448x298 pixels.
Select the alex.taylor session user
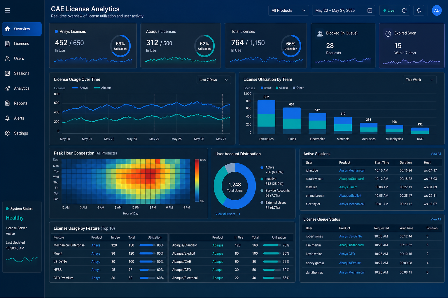tap(313, 204)
